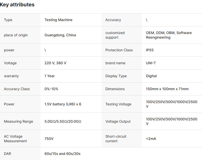
Task: Click the 150mm x 100mm x 71mm dimensions
Action: pyautogui.click(x=167, y=89)
